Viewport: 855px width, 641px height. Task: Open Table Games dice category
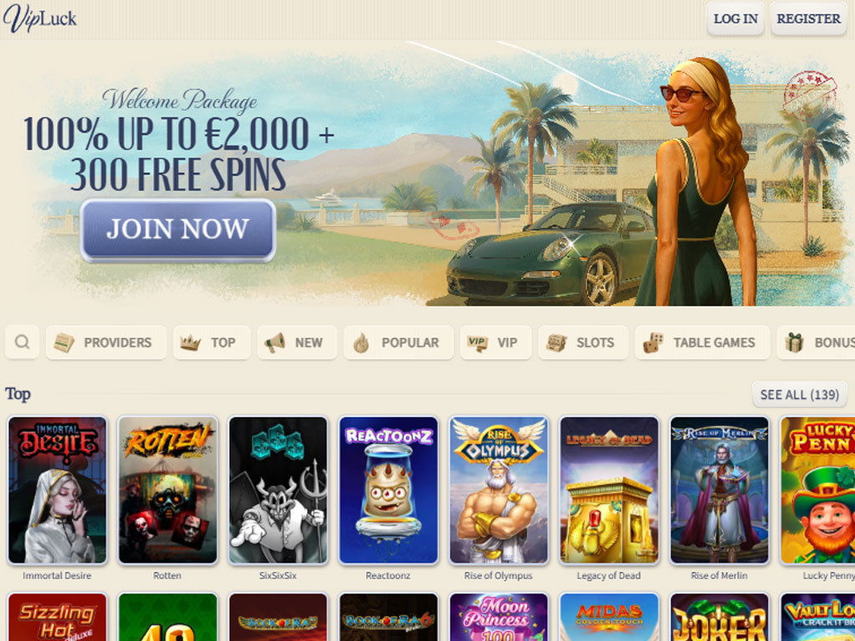tap(702, 343)
